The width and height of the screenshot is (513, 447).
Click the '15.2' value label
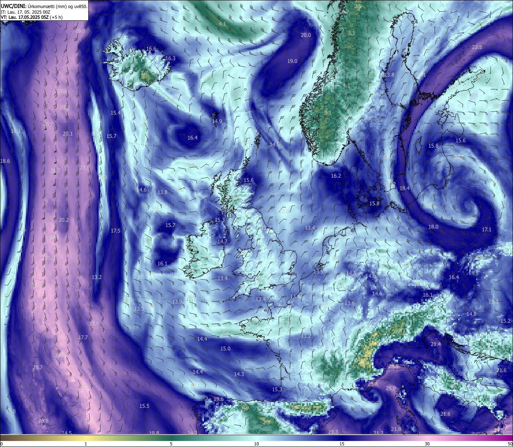pyautogui.click(x=506, y=321)
